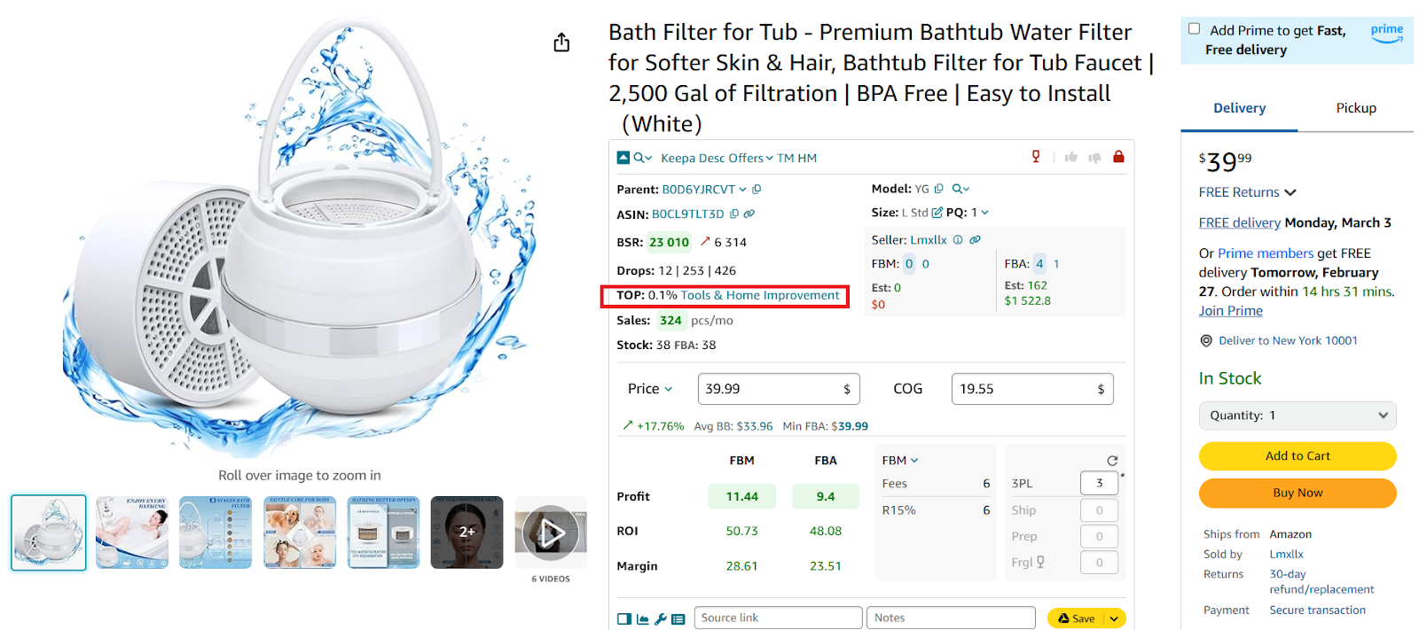The height and width of the screenshot is (630, 1419).
Task: Play the product video thumbnail
Action: pyautogui.click(x=551, y=533)
